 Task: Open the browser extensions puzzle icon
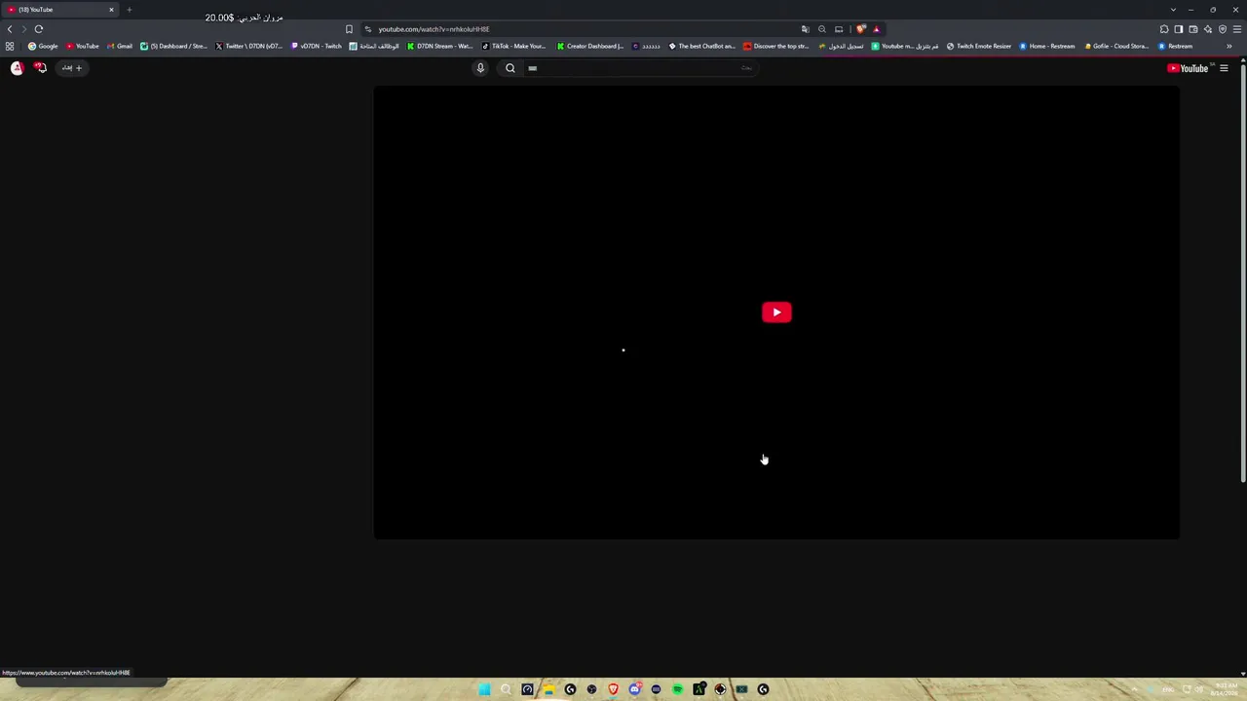tap(1164, 29)
